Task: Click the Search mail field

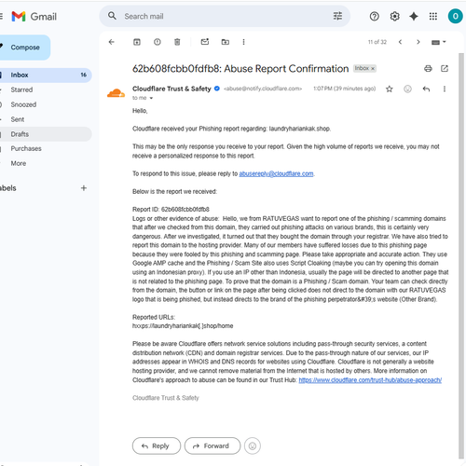Action: (226, 16)
